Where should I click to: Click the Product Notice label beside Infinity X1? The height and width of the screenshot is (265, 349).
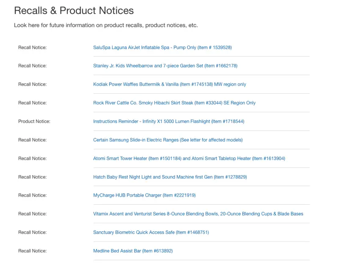click(34, 122)
